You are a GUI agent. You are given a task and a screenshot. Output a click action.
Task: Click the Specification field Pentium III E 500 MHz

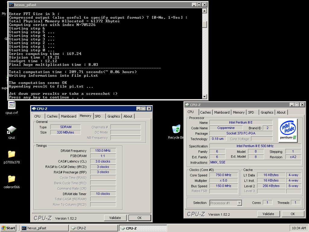point(255,146)
